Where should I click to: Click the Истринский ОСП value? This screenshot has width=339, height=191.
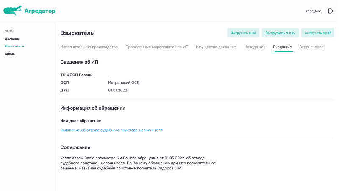(124, 83)
